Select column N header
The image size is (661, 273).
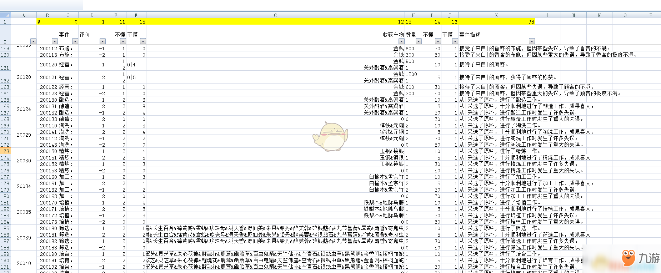[599, 15]
